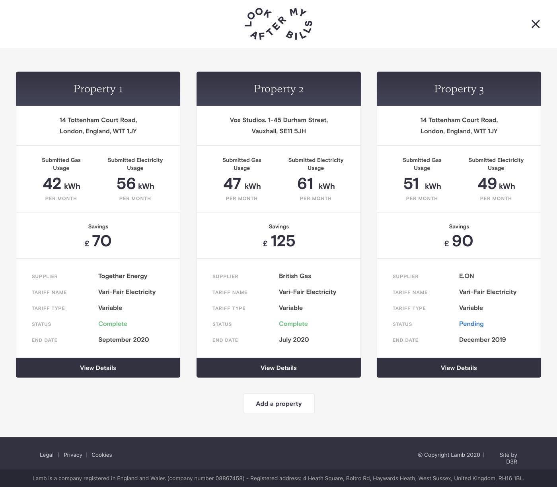Open the Privacy footer link
This screenshot has width=557, height=487.
coord(73,455)
